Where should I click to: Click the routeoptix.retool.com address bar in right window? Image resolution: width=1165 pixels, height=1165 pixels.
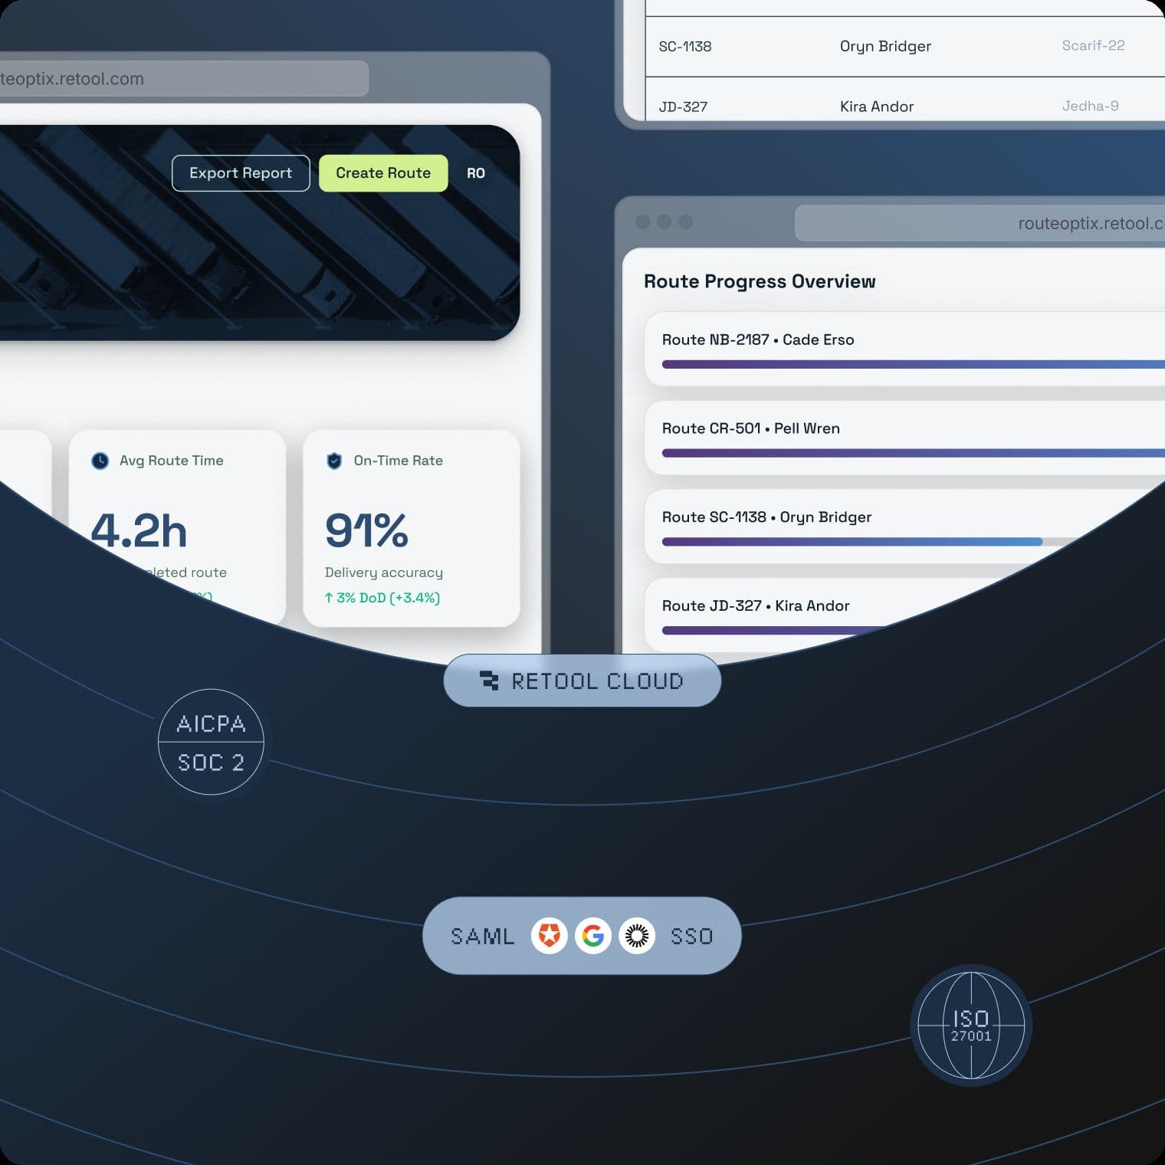coord(980,223)
